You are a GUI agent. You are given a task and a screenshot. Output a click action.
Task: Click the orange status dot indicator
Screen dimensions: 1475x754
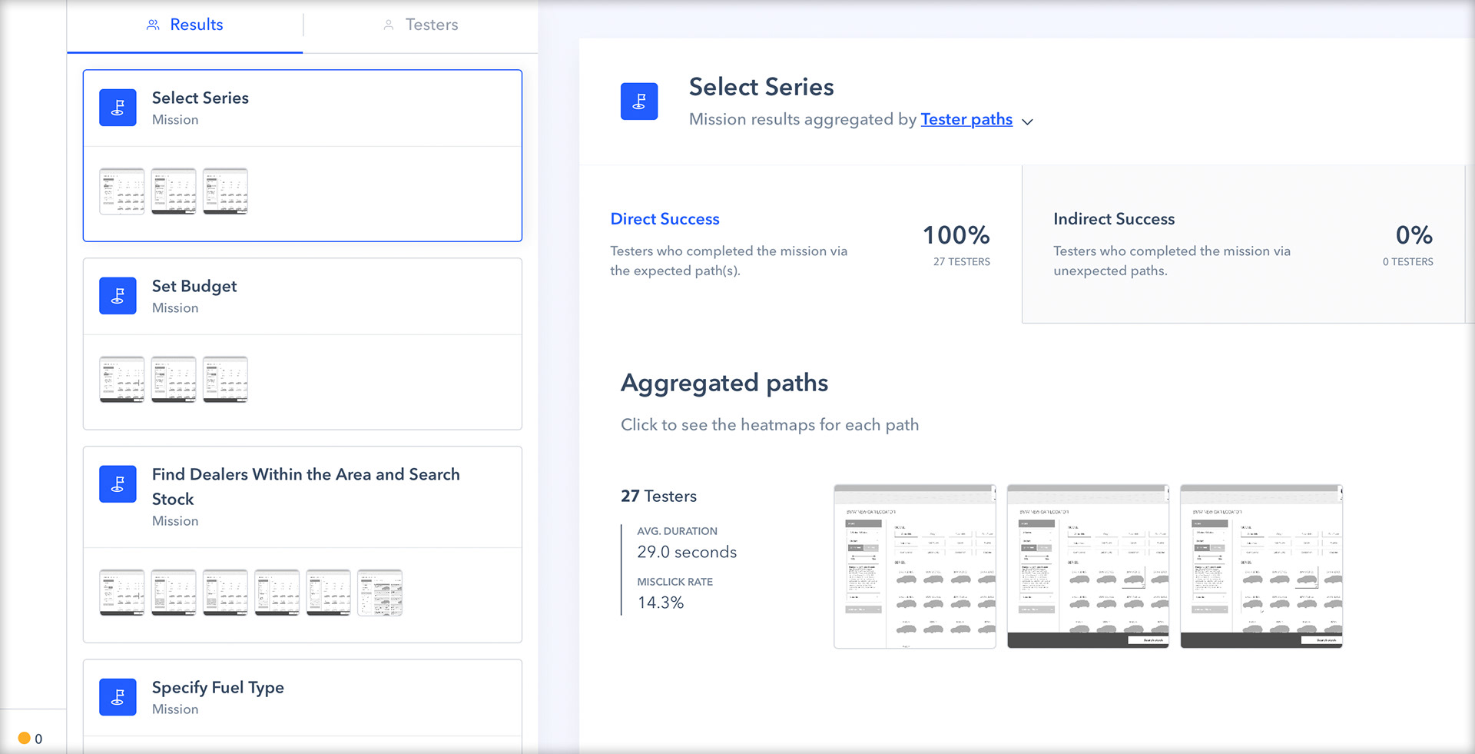point(24,738)
